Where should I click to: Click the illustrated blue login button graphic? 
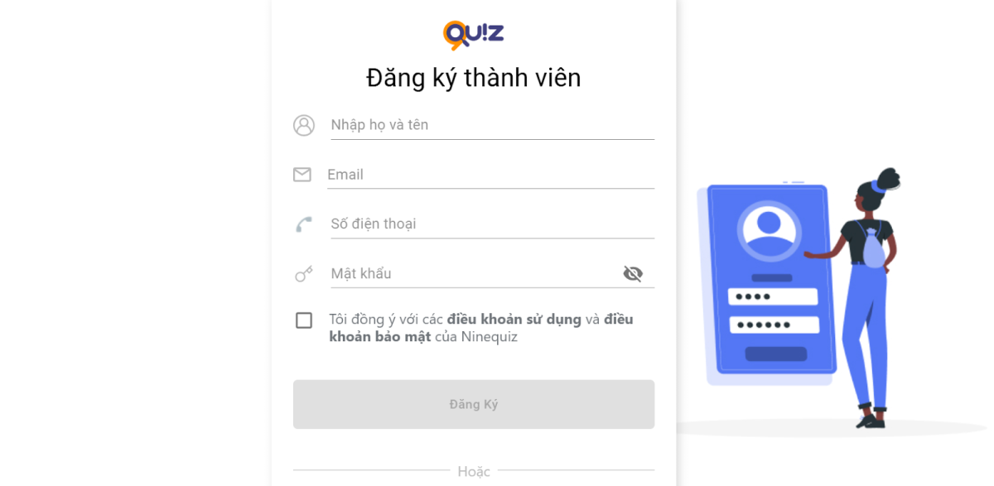click(776, 354)
